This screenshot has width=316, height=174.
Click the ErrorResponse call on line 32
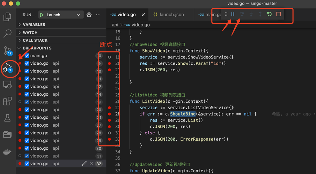(197, 139)
